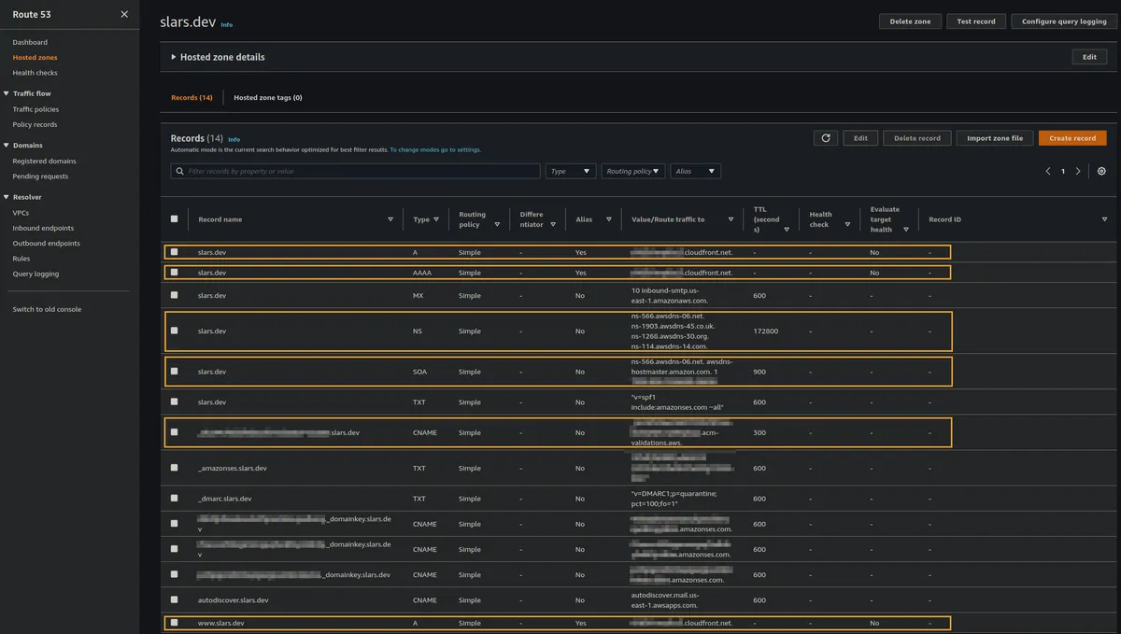Open Inbound endpoints in the sidebar
The width and height of the screenshot is (1121, 634).
43,228
